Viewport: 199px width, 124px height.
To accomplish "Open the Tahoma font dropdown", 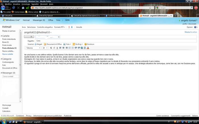I will 33,48.
